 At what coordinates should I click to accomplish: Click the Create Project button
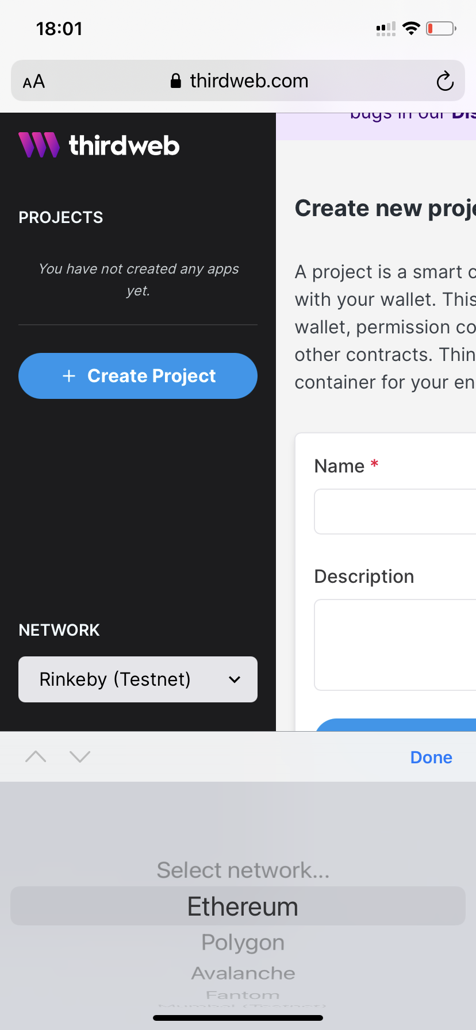[138, 376]
